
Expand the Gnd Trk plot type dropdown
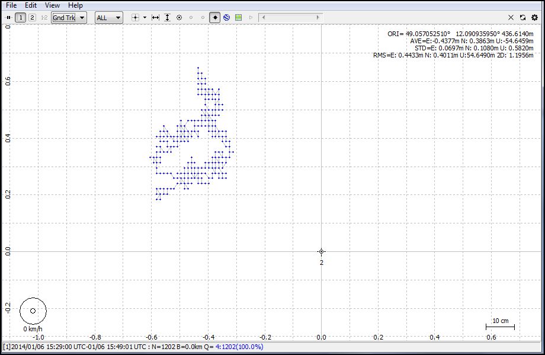[69, 18]
